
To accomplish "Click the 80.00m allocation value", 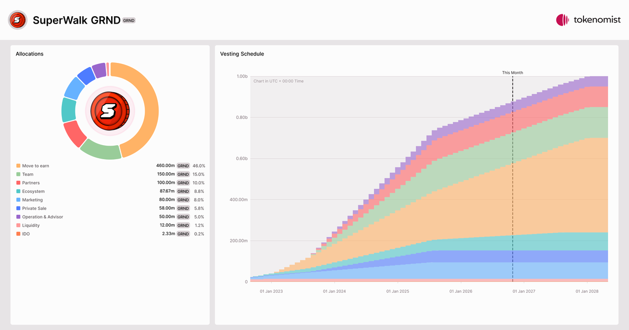I will 167,200.
